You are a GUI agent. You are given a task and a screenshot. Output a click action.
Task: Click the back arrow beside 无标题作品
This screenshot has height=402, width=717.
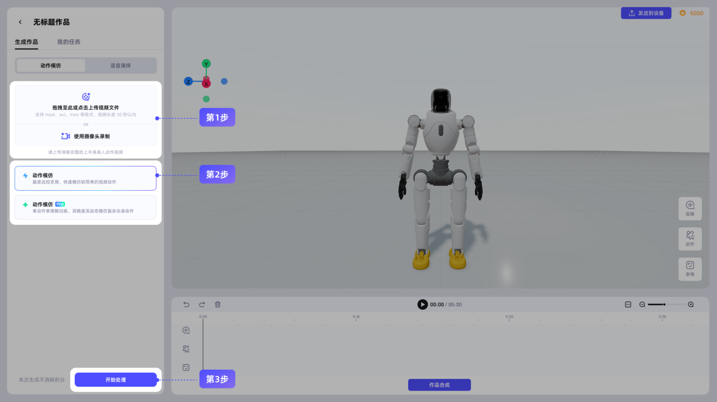pos(20,22)
